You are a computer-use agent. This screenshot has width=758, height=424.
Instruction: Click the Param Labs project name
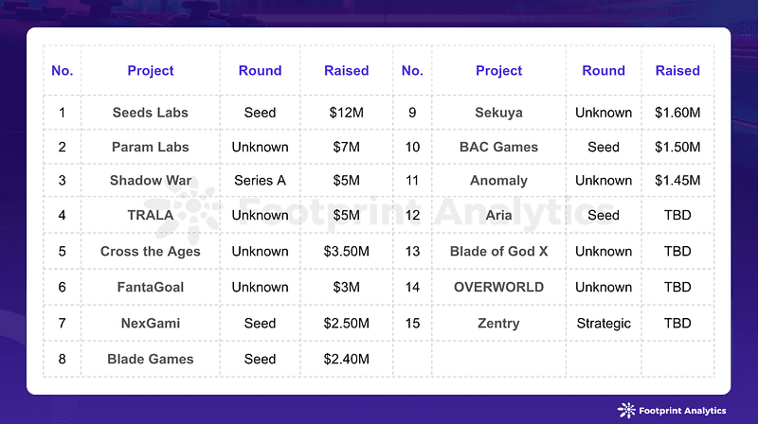151,147
